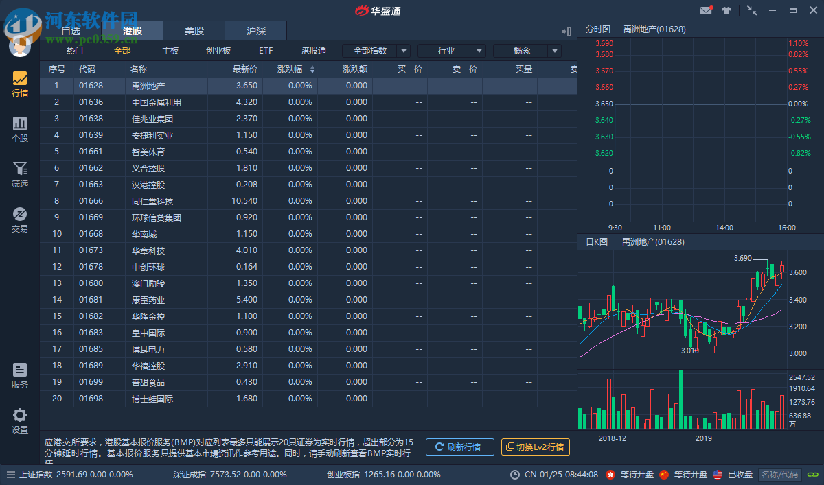
Task: Open theme skin shirt icon
Action: (x=727, y=10)
